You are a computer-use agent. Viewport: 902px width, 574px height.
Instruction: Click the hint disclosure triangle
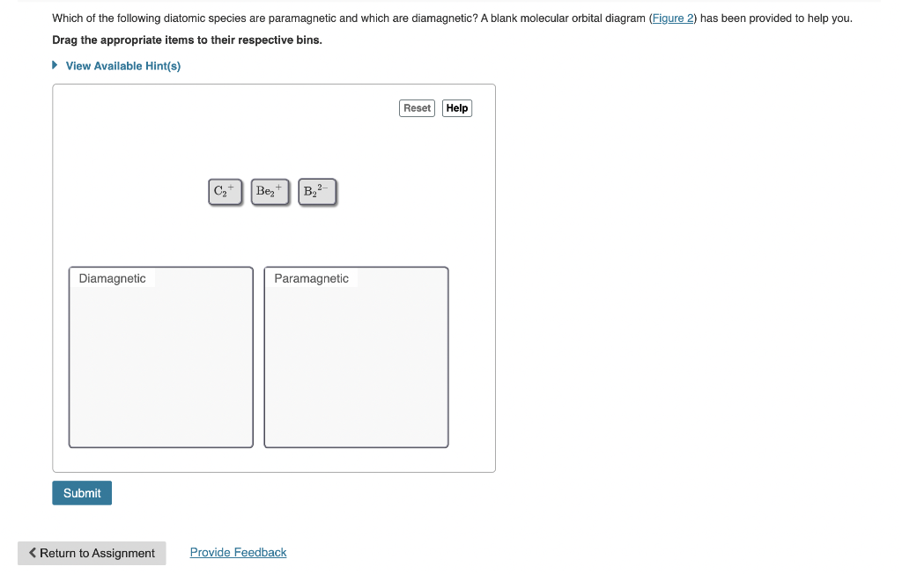(x=54, y=65)
